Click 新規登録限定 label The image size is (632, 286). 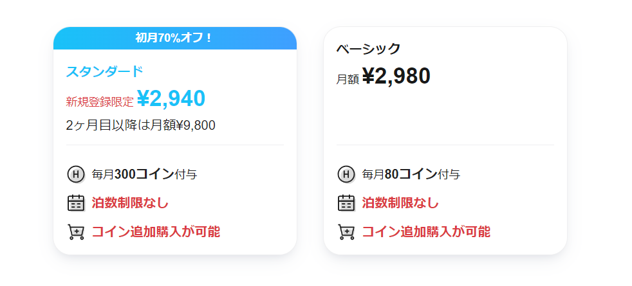100,102
